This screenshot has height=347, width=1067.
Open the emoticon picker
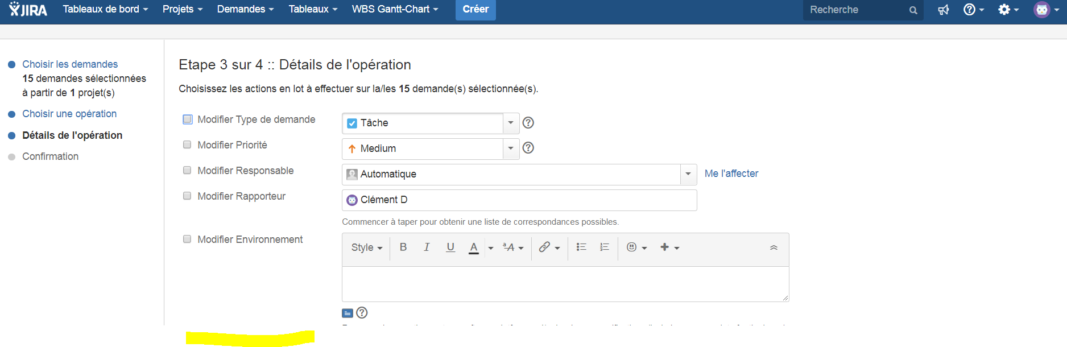(x=636, y=247)
